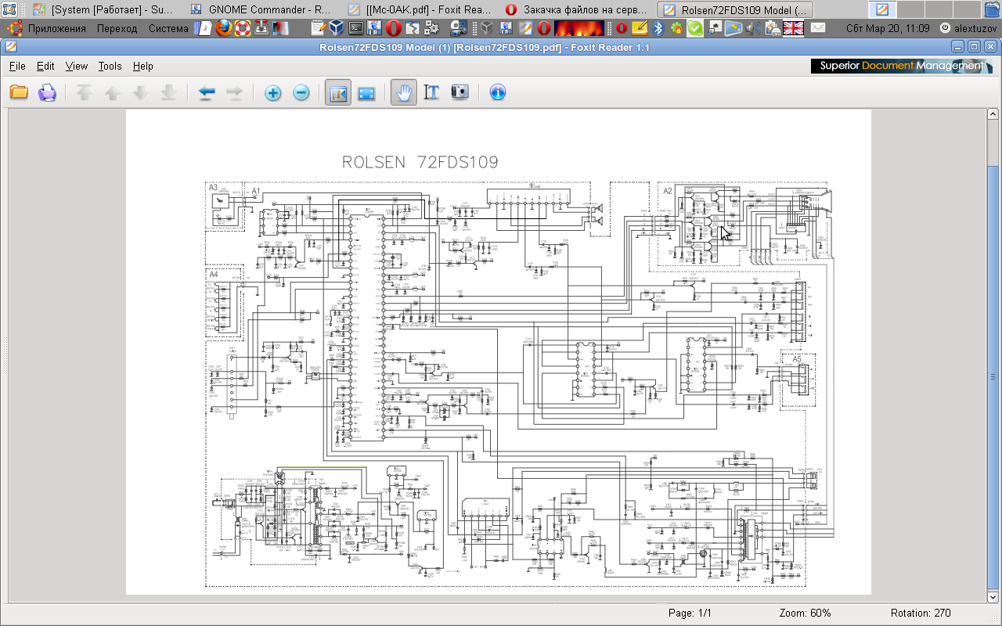Zoom out with the minus icon
Viewport: 1002px width, 626px height.
[301, 92]
